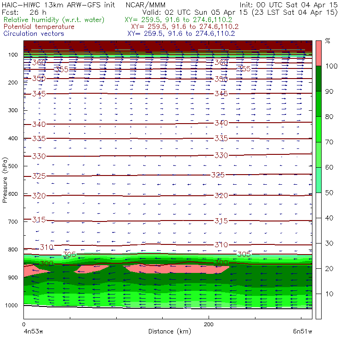The height and width of the screenshot is (340, 340).
Task: Click the '4n53w' start coordinate label
Action: tap(33, 332)
